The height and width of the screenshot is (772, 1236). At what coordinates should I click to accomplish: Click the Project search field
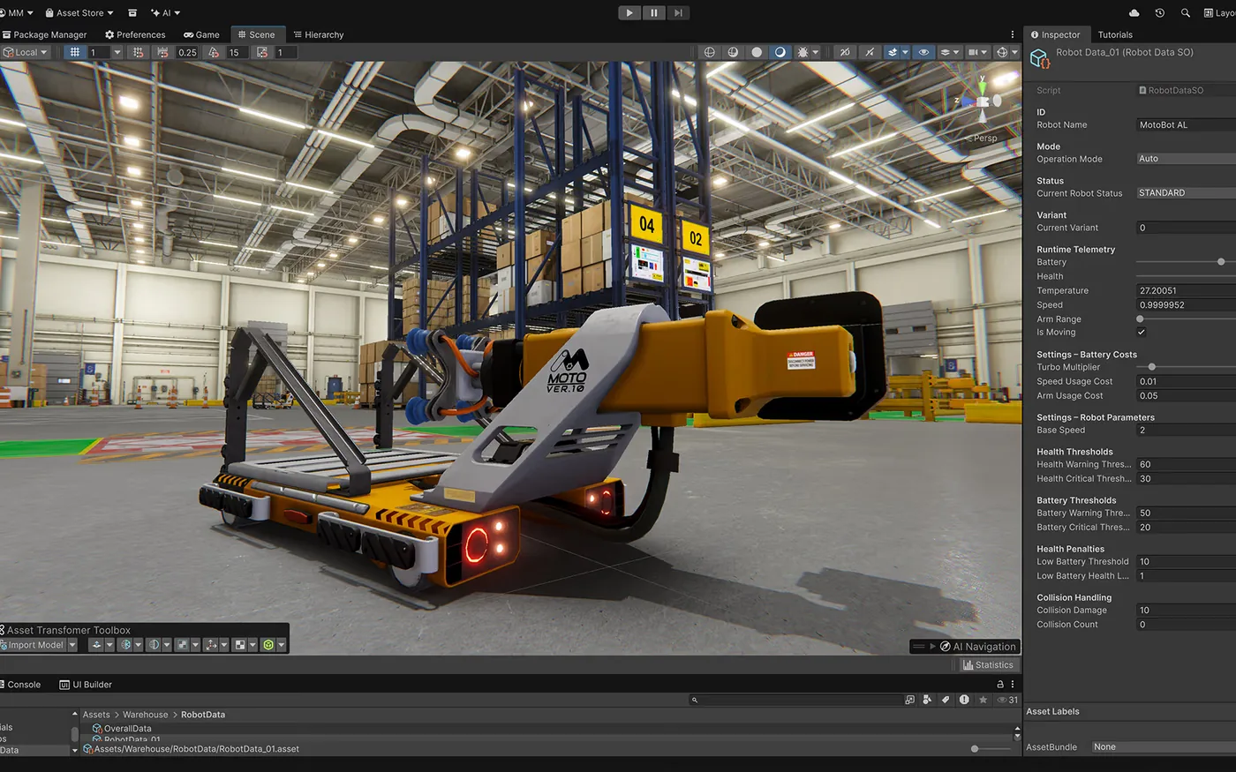[x=795, y=700]
